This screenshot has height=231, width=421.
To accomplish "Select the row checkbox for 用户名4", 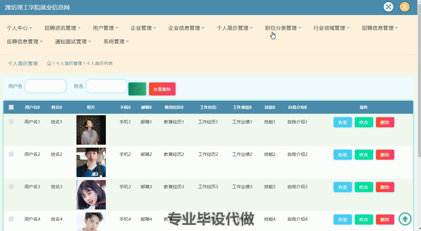I will point(11,219).
